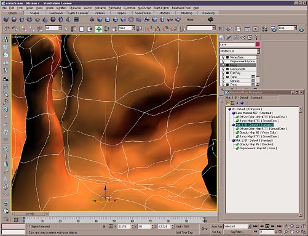Toggle the Noise modifier lightbulb
Image resolution: width=308 pixels, height=236 pixels.
pyautogui.click(x=223, y=65)
